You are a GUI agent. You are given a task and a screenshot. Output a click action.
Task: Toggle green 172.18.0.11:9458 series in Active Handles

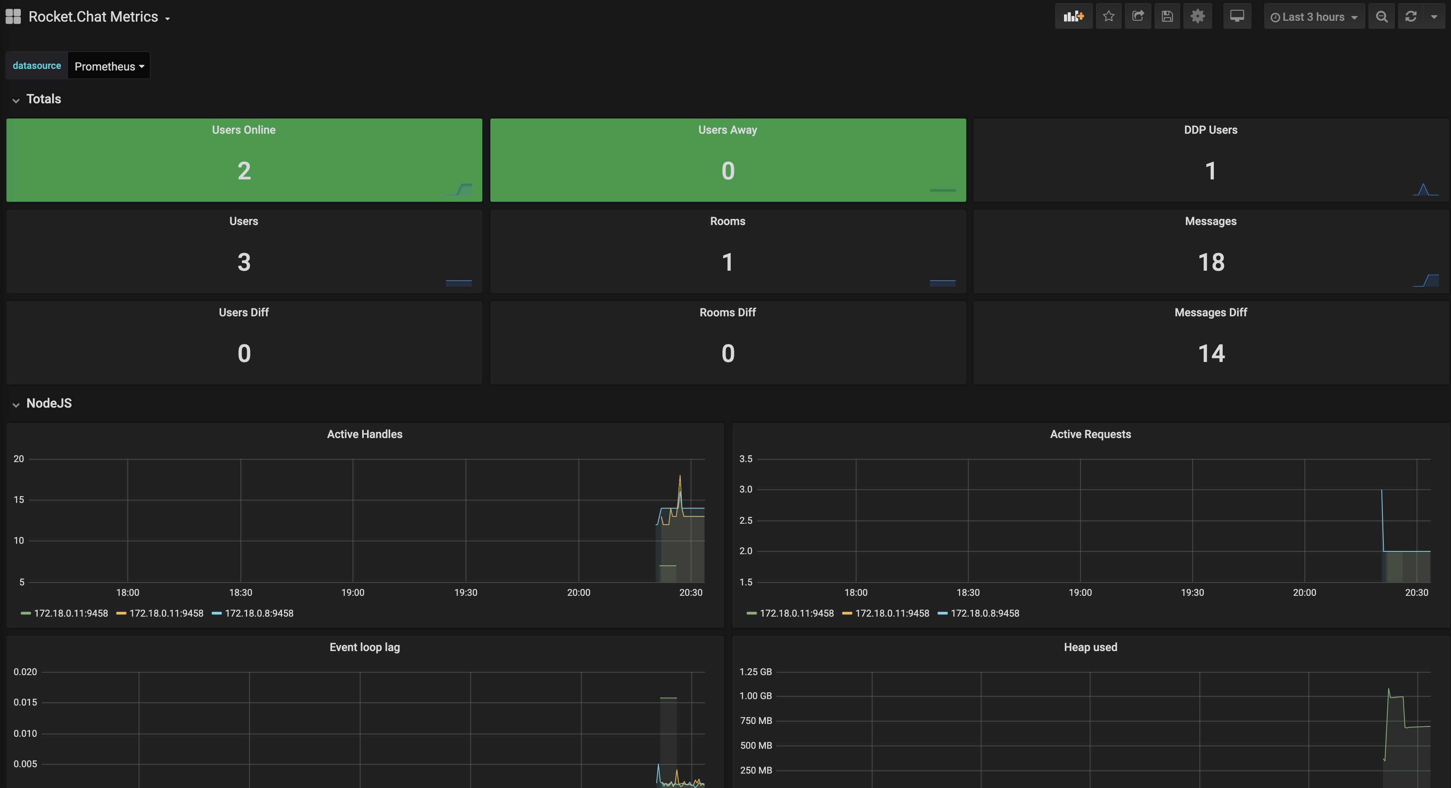click(71, 613)
